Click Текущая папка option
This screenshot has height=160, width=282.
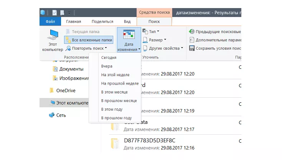(x=82, y=32)
